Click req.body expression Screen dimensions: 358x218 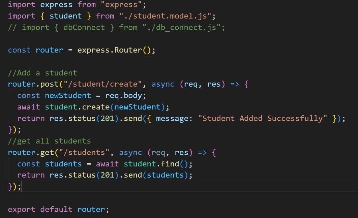[123, 96]
